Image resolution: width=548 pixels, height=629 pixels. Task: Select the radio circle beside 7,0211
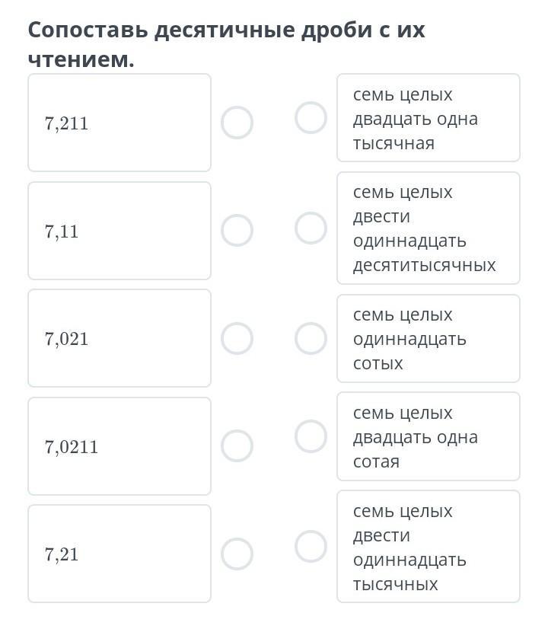[237, 445]
